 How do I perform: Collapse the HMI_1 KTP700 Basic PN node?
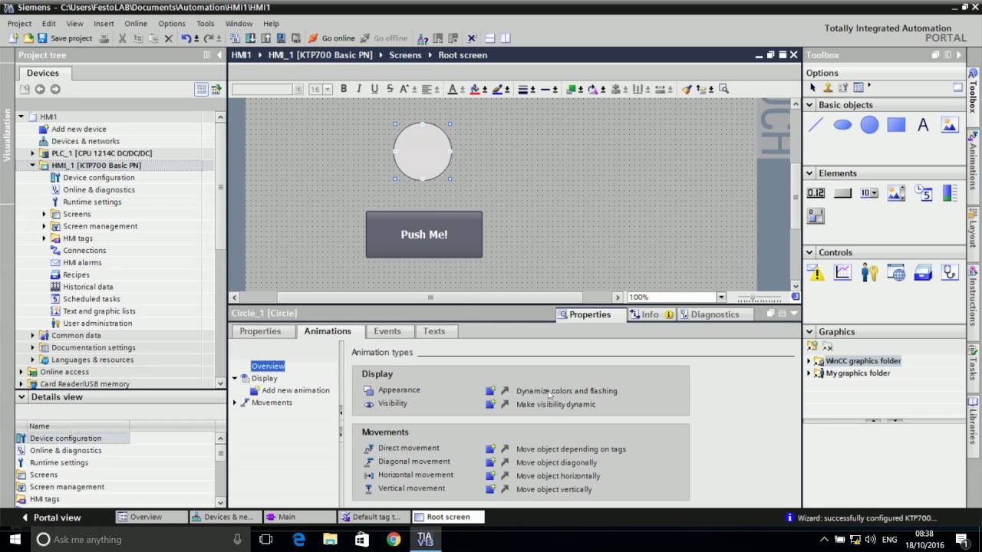click(33, 166)
